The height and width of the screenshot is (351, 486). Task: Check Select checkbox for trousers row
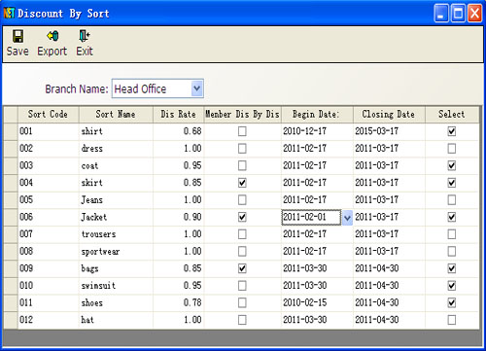tap(452, 234)
